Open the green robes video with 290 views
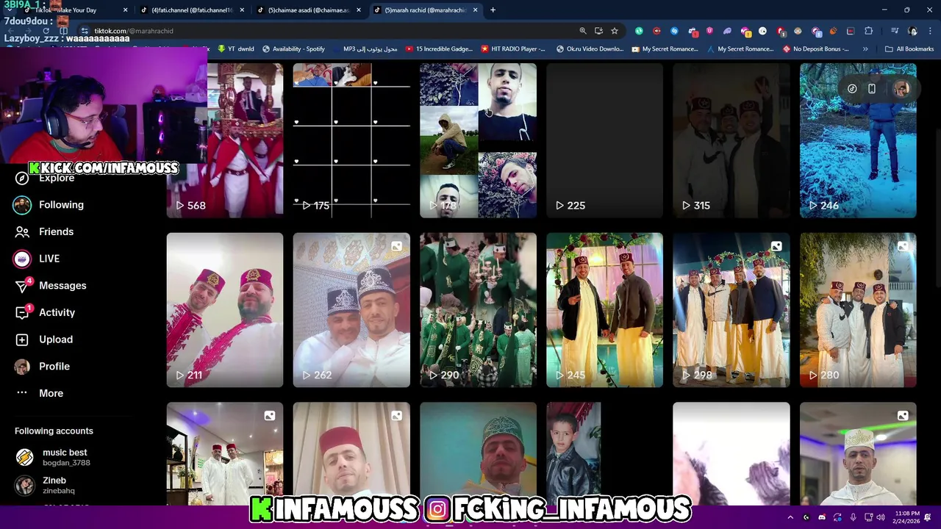The width and height of the screenshot is (941, 529). [478, 310]
